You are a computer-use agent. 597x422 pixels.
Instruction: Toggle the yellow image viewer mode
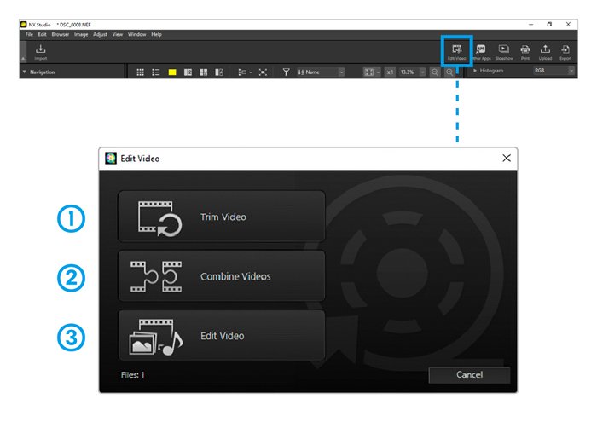(x=171, y=72)
